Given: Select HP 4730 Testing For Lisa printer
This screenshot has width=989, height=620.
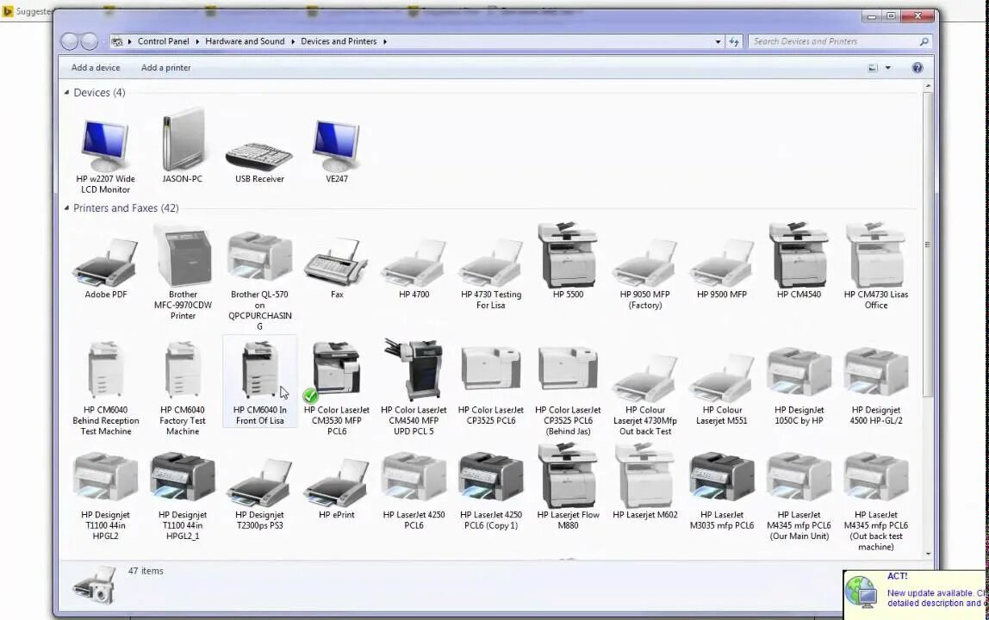Looking at the screenshot, I should pyautogui.click(x=491, y=273).
